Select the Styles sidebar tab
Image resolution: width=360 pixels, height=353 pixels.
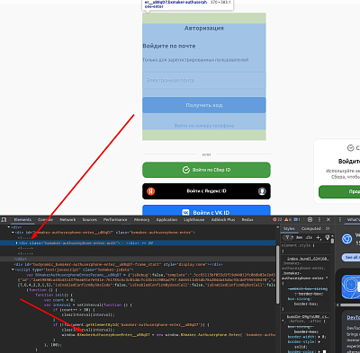click(289, 228)
